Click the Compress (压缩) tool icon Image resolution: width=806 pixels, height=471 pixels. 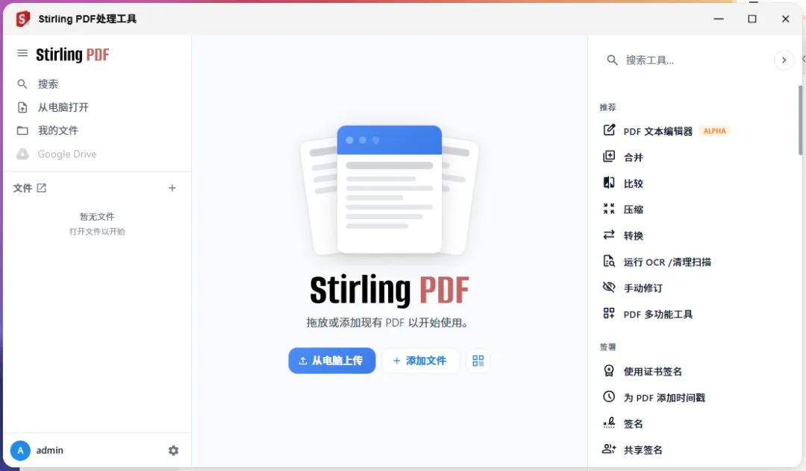pos(609,209)
